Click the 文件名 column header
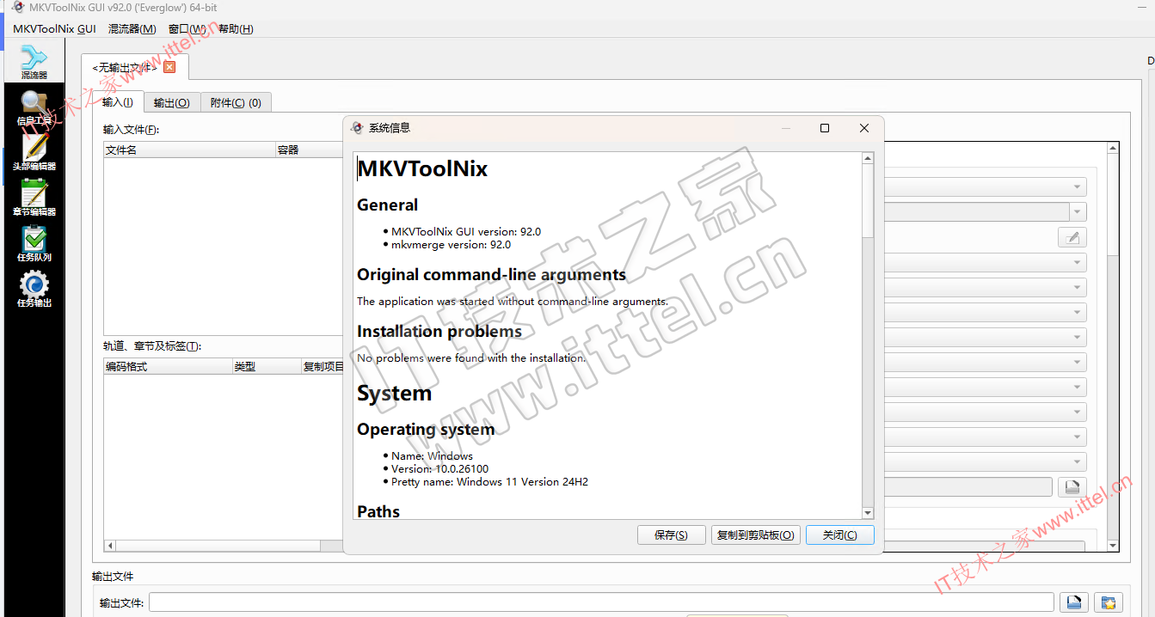This screenshot has height=617, width=1155. pos(189,150)
